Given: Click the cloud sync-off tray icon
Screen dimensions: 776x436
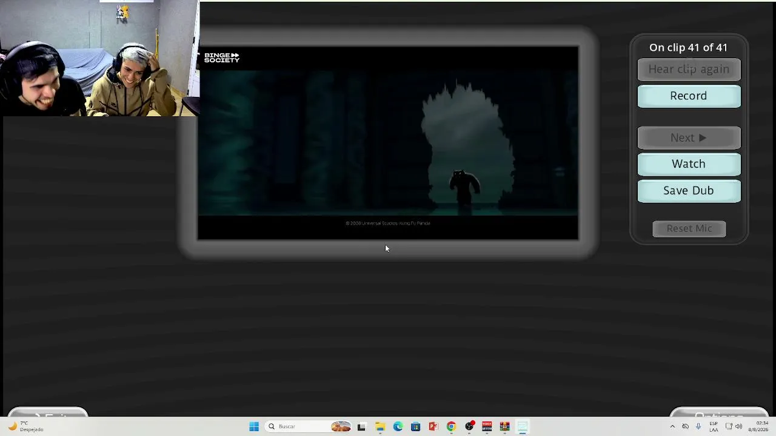Looking at the screenshot, I should click(686, 427).
